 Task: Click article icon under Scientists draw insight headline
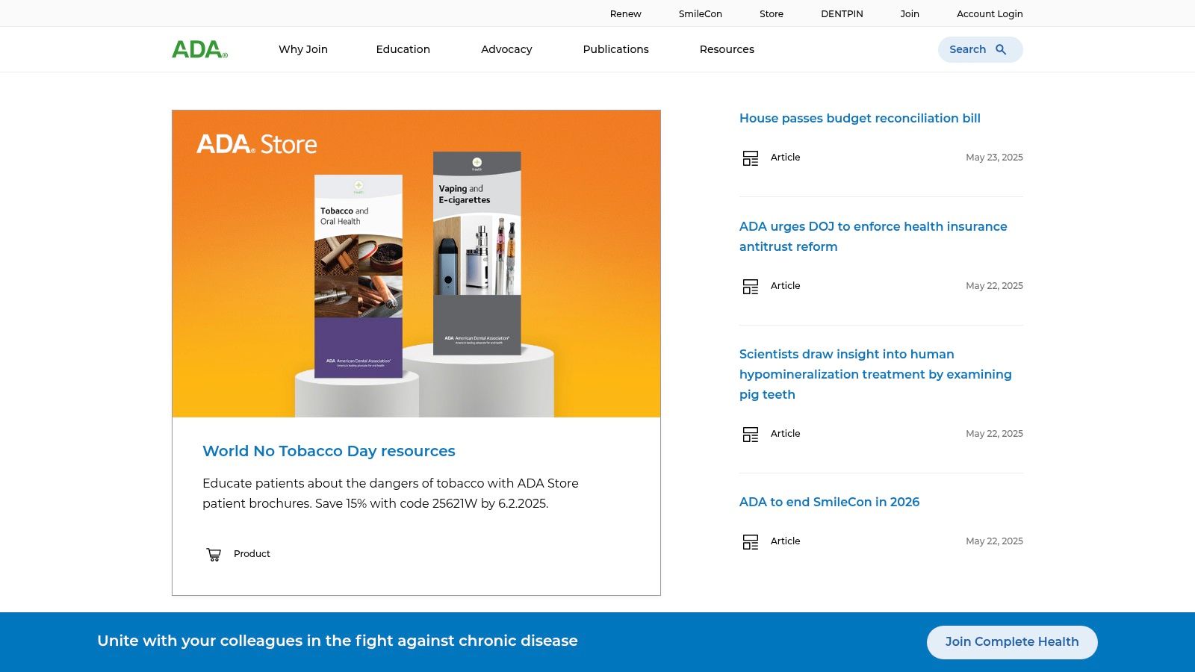coord(751,434)
